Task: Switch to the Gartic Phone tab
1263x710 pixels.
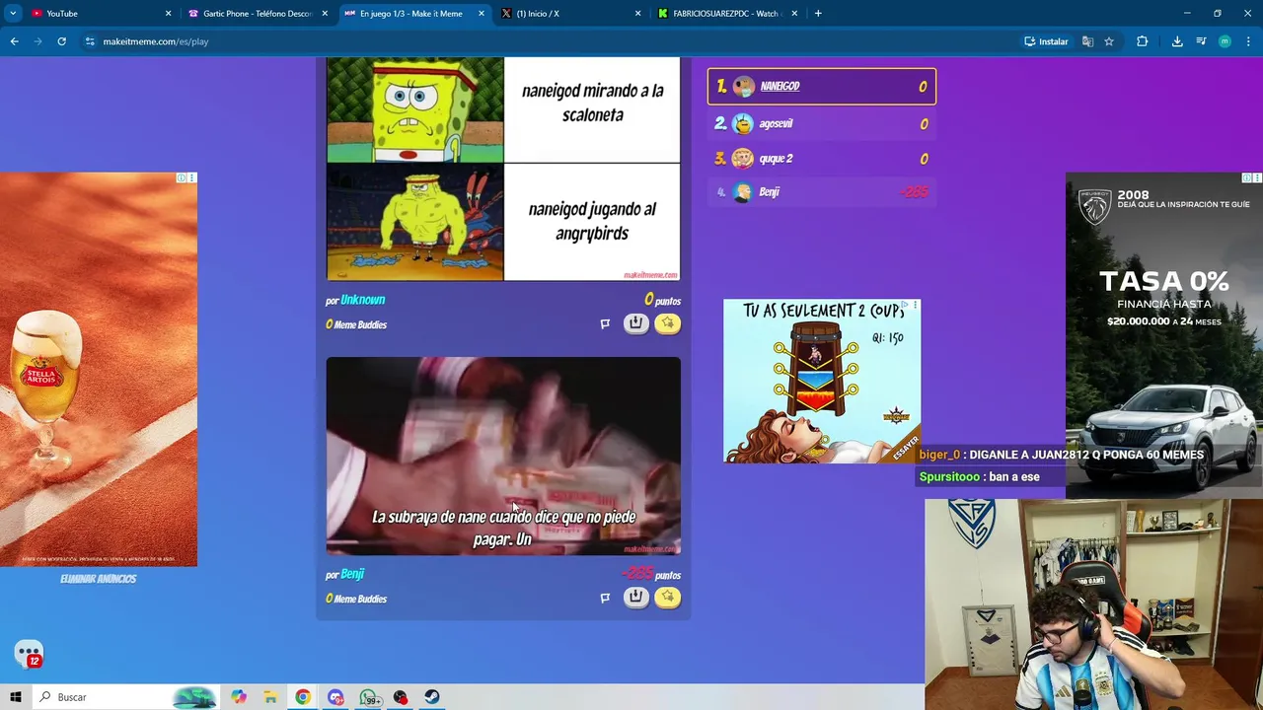Action: (x=257, y=13)
